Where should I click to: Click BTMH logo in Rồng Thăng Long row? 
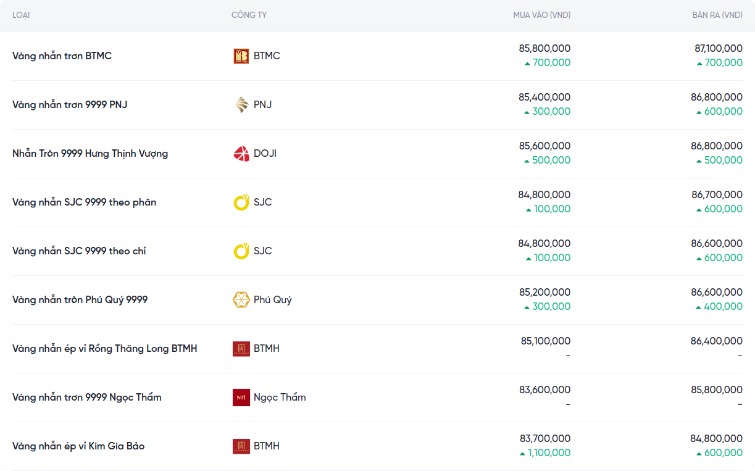241,349
